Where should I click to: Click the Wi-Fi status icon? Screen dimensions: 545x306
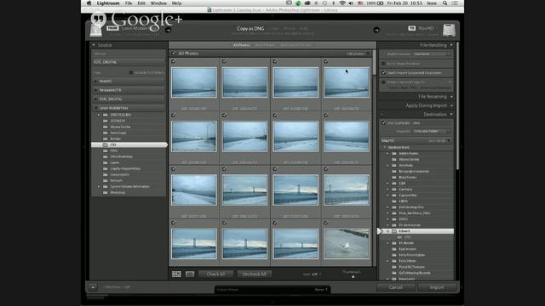[342, 3]
